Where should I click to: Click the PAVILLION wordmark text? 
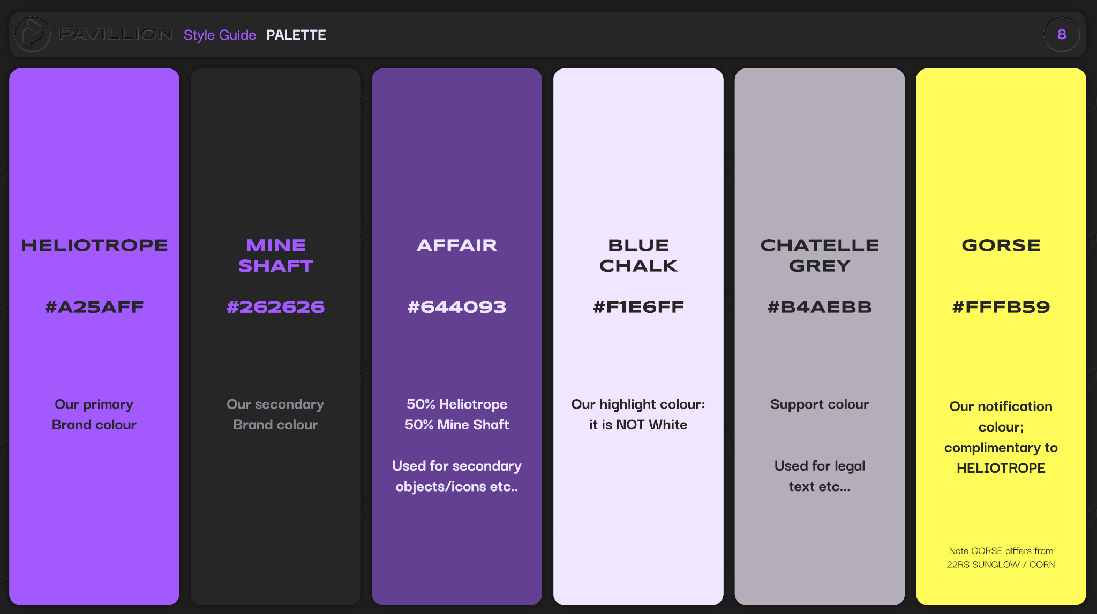(116, 34)
